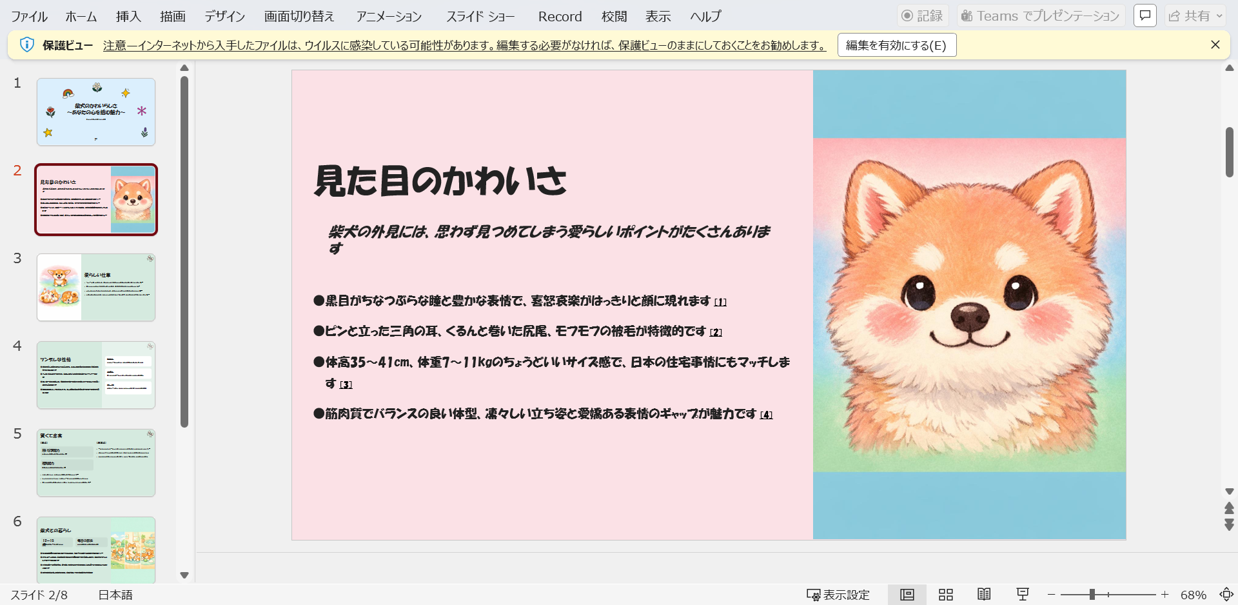Open the アニメーション ribbon tab
Viewport: 1238px width, 605px height.
click(x=389, y=16)
